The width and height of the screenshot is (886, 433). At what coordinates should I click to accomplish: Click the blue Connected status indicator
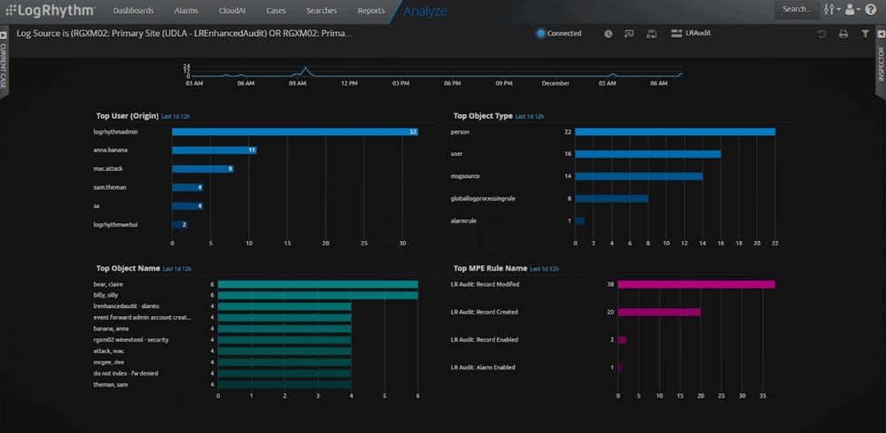(x=541, y=34)
